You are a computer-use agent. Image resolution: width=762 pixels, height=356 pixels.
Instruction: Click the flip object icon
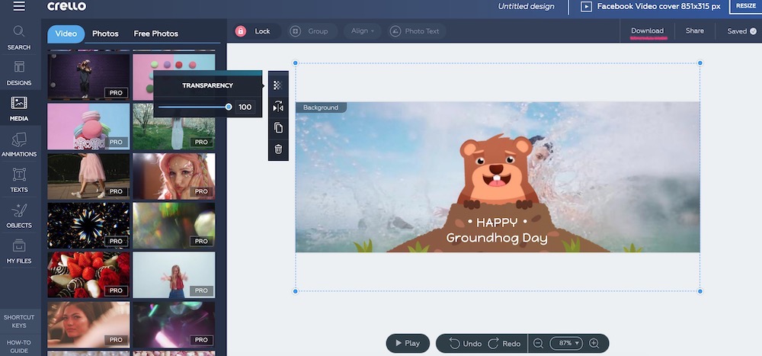[x=278, y=107]
